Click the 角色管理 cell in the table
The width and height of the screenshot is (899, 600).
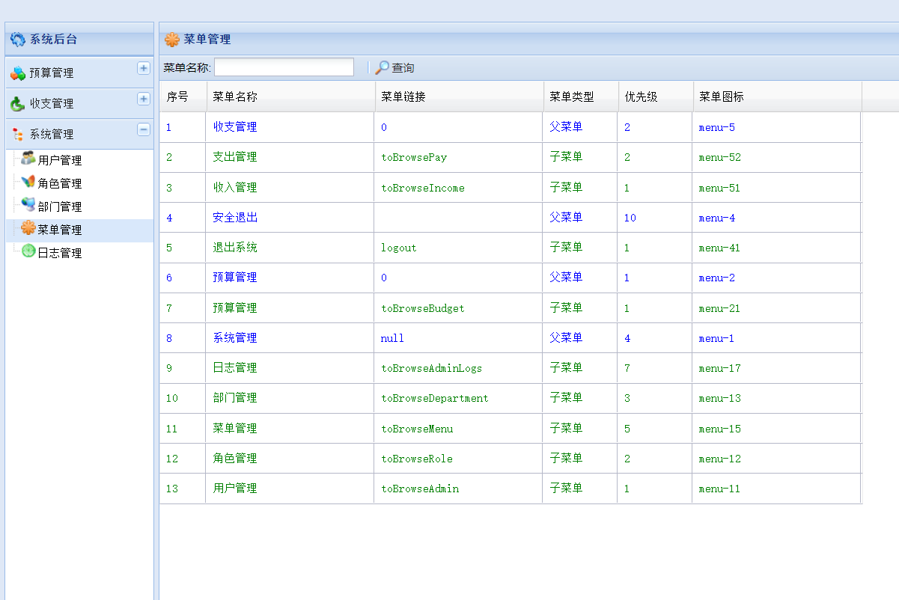290,458
